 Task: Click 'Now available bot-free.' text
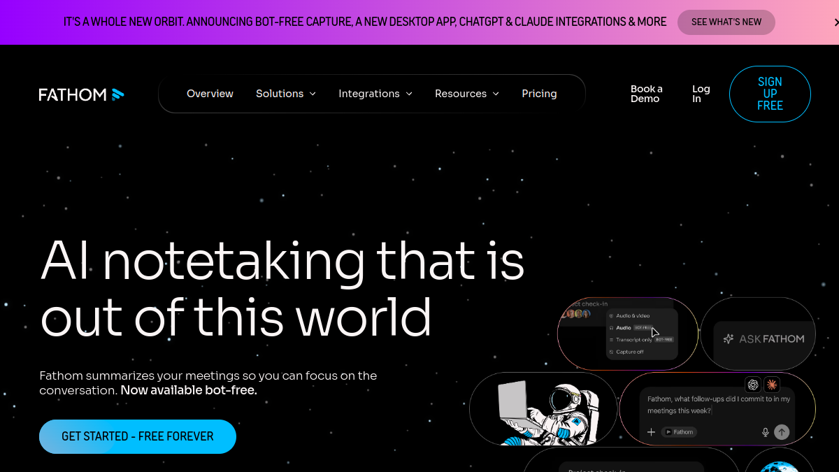189,390
